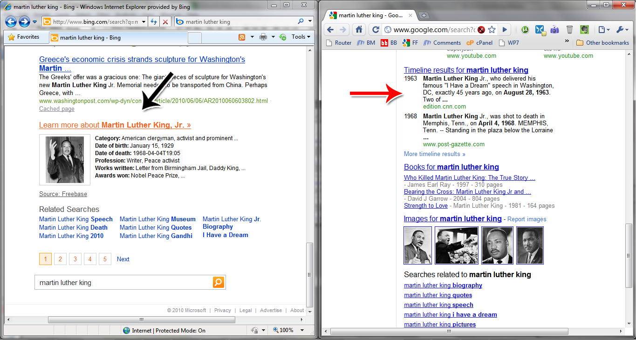Click Chrome's go arrow button
This screenshot has height=340, width=636.
(504, 30)
